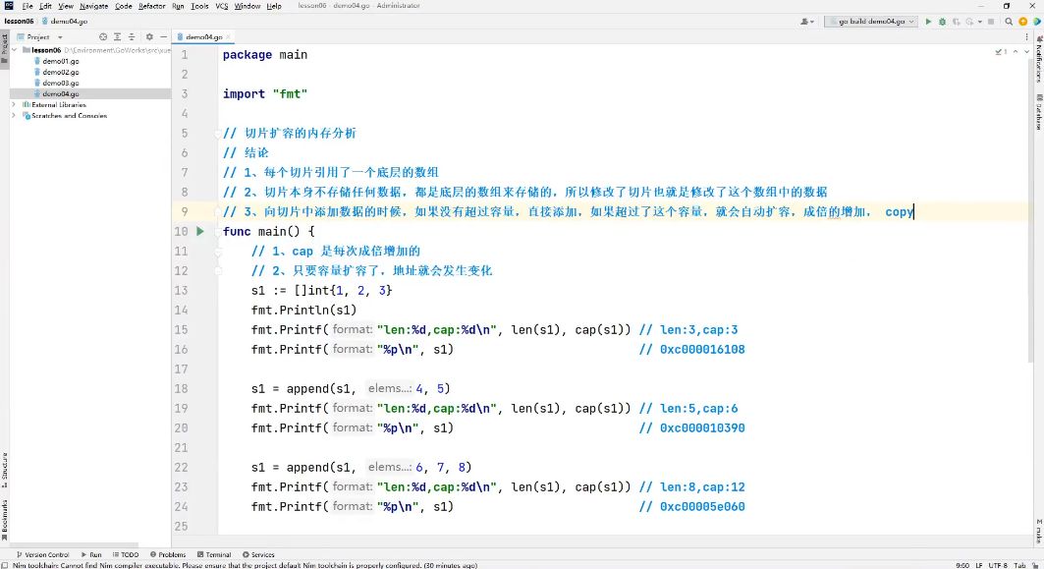Open the Run menu
This screenshot has height=569, width=1044.
point(178,6)
